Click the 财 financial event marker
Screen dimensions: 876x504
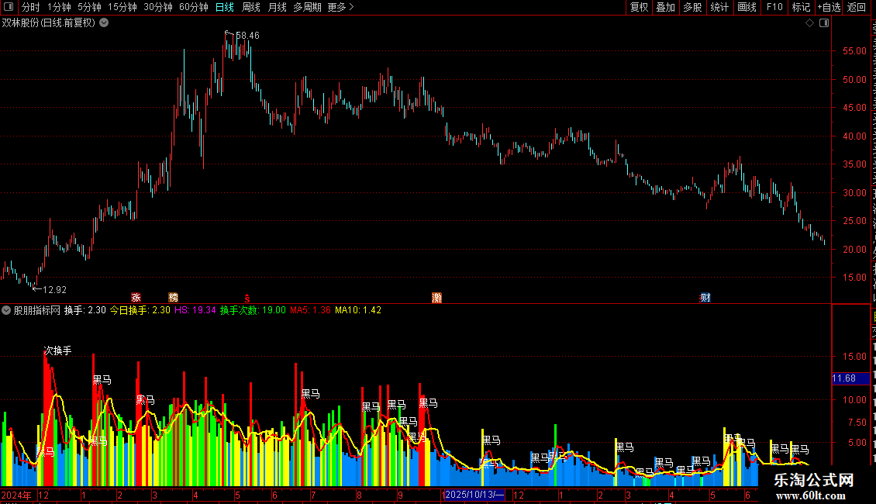705,298
